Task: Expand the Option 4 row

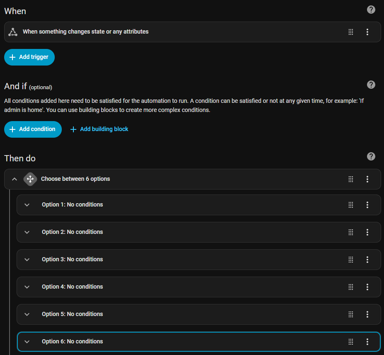Action: 27,287
